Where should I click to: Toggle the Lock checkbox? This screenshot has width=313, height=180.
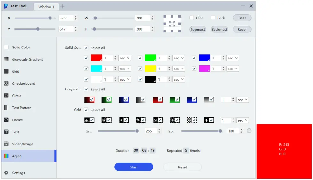[213, 18]
